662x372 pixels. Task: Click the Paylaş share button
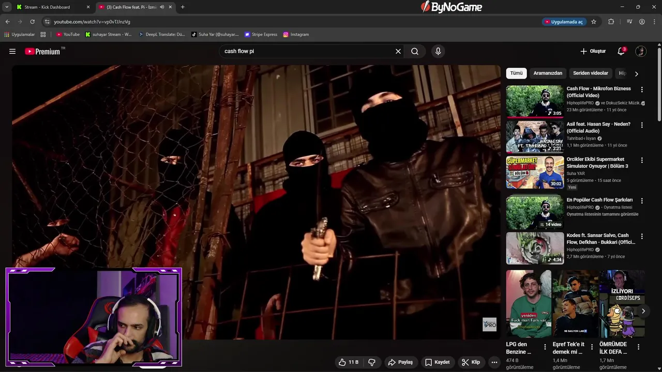[x=400, y=362]
